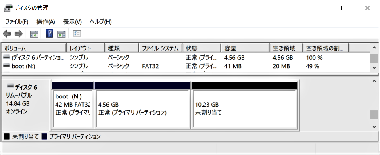
Task: Select the 10.23 GB unallocated region
Action: pos(244,109)
